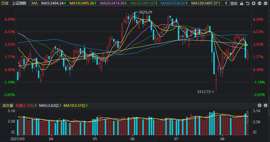This screenshot has width=270, height=142.
Task: Click the right axis 4.72% label
Action: click(258, 32)
